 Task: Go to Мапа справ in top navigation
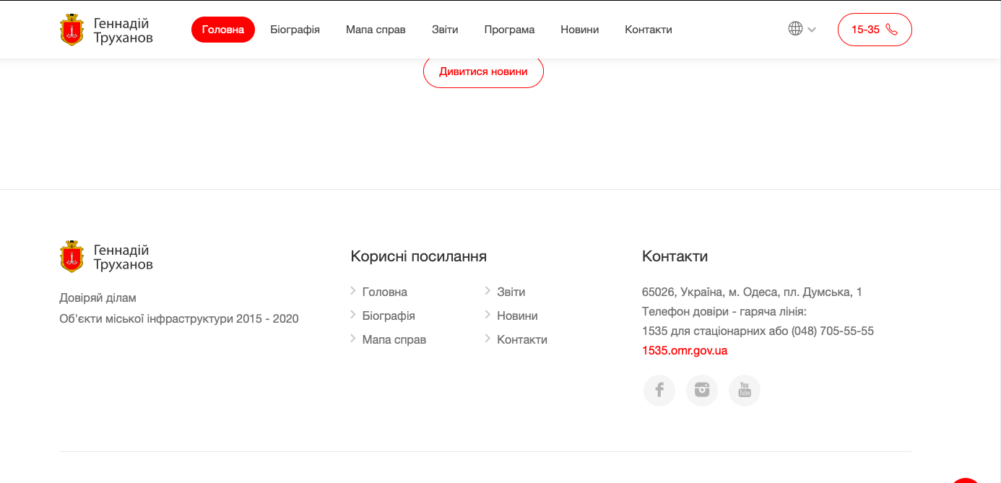(376, 30)
